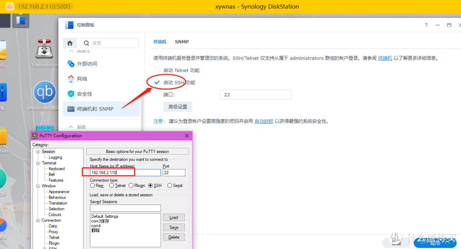Screen dimensions: 461x249
Task: Click Terminal & SNMP sidebar icon
Action: pos(71,109)
